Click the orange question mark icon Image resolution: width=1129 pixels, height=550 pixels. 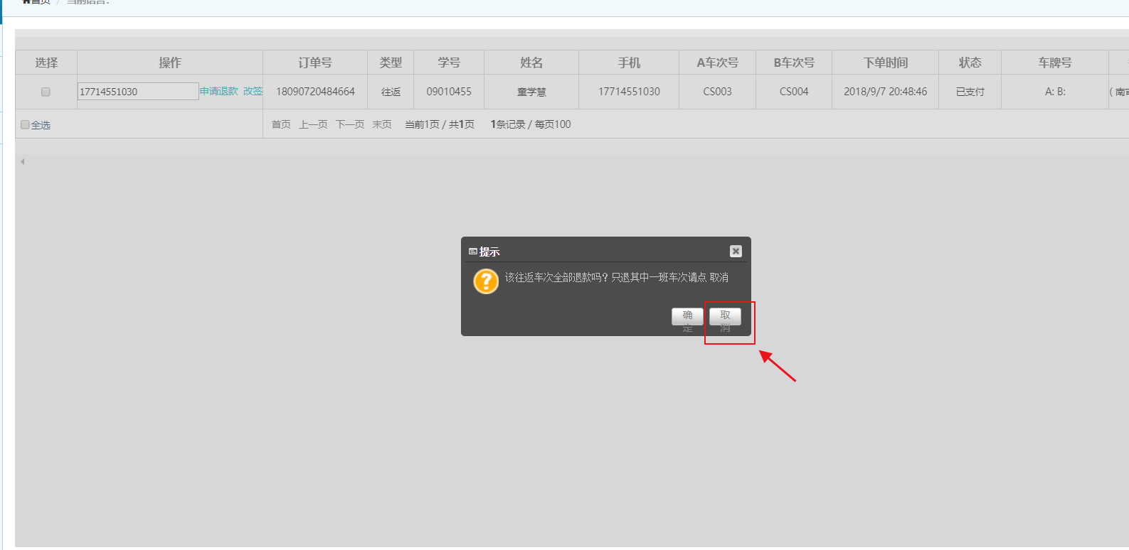pos(486,281)
